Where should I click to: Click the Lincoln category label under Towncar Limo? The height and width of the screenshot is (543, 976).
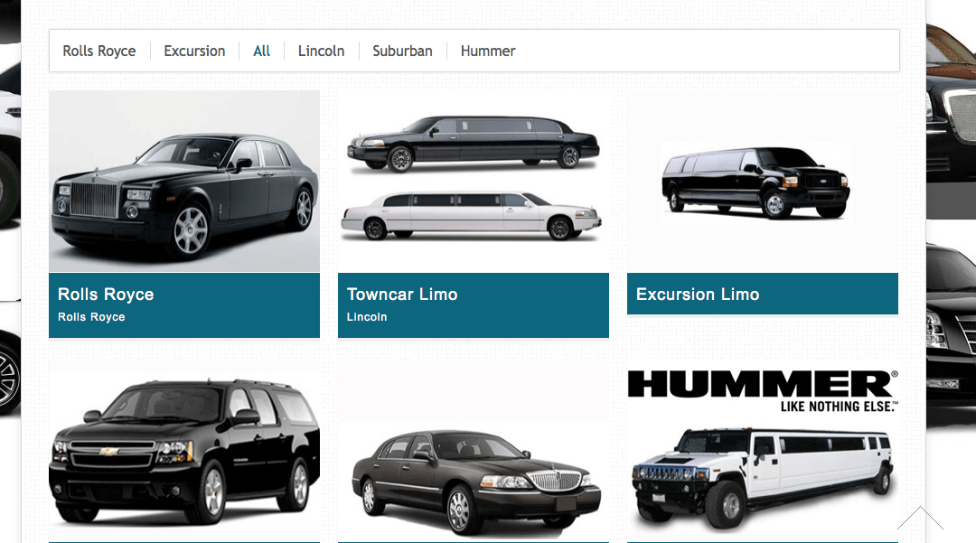pyautogui.click(x=367, y=317)
